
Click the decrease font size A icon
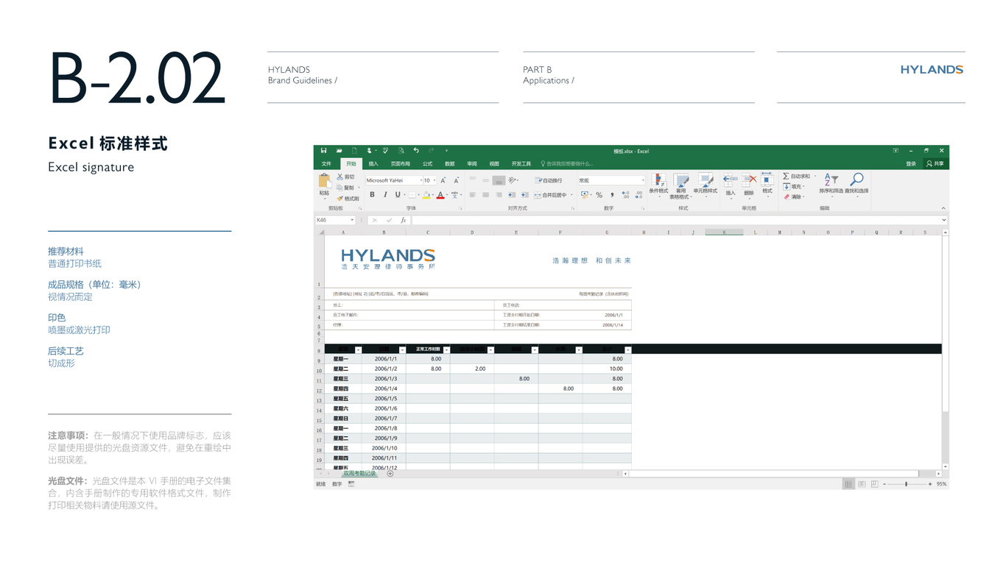pos(457,180)
